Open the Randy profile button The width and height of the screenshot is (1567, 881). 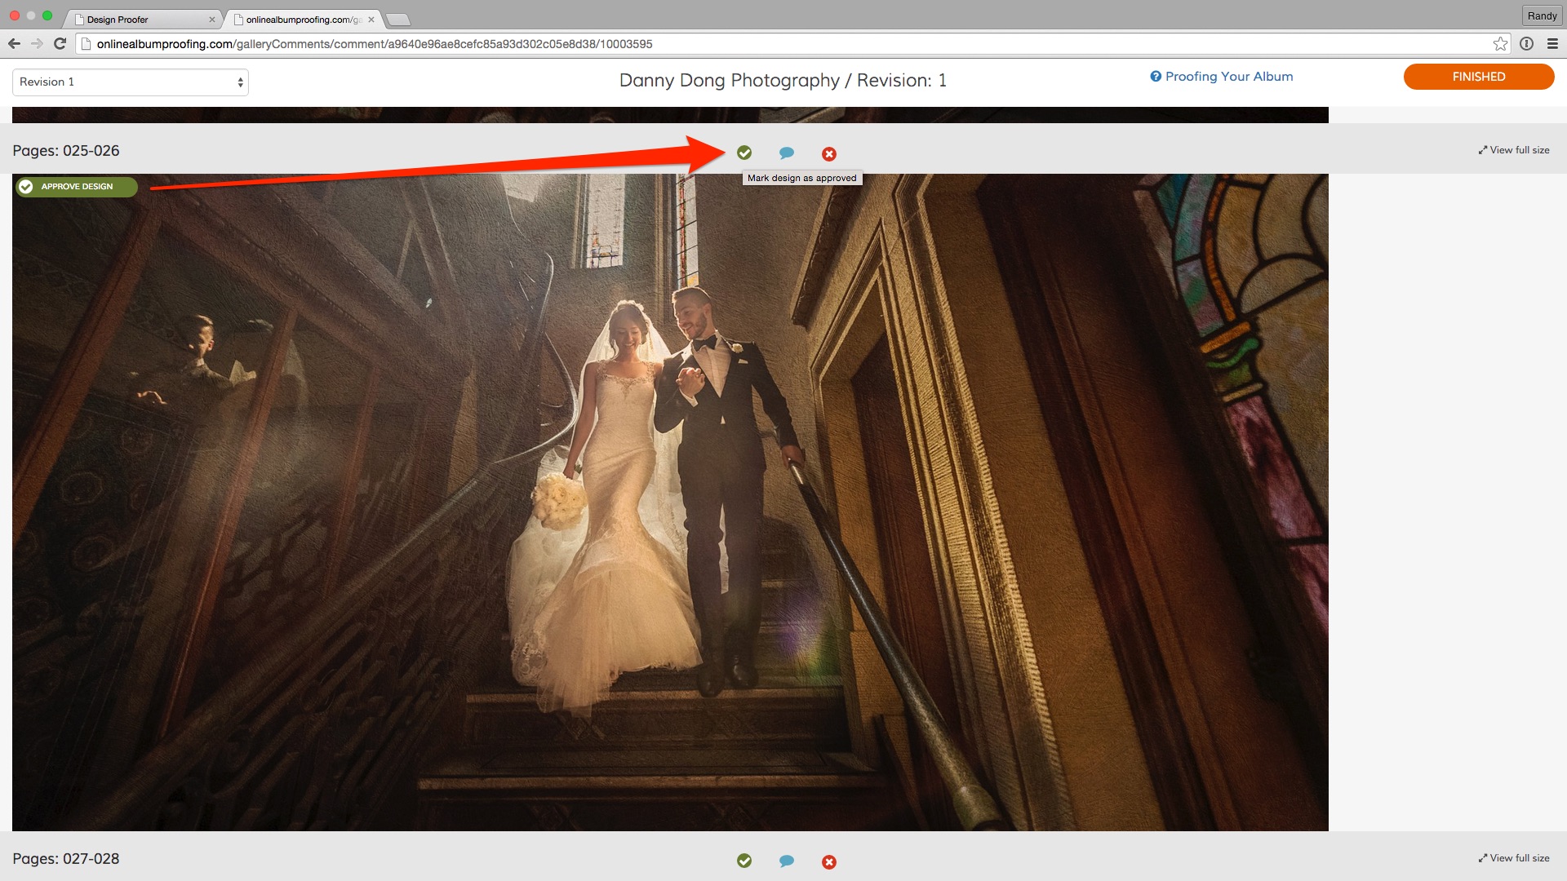click(x=1542, y=15)
